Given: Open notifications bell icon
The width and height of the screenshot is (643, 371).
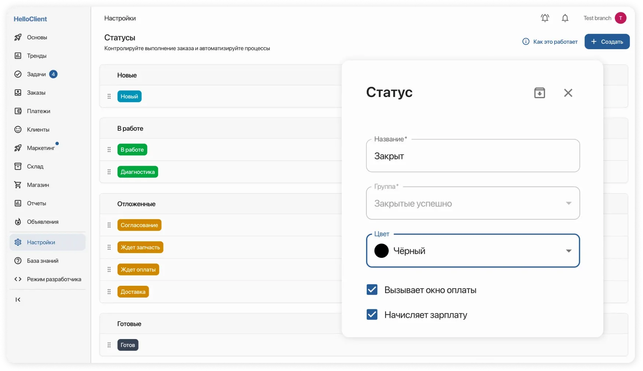Looking at the screenshot, I should 565,18.
